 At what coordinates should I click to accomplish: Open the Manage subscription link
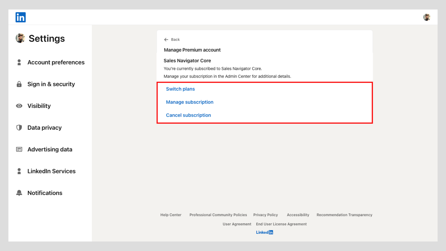[x=190, y=102]
